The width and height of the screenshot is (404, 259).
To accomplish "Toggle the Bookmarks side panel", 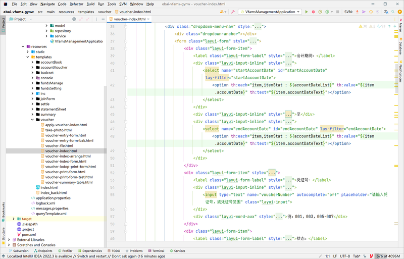I will 3,210.
